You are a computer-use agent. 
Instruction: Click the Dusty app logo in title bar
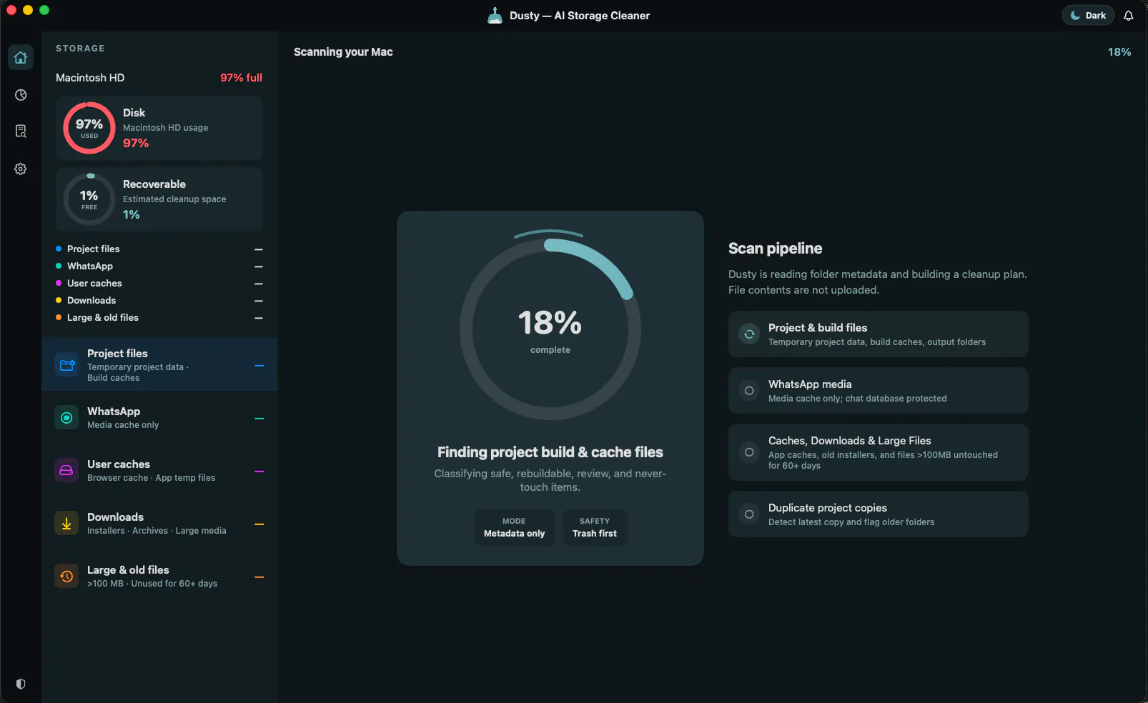coord(495,16)
